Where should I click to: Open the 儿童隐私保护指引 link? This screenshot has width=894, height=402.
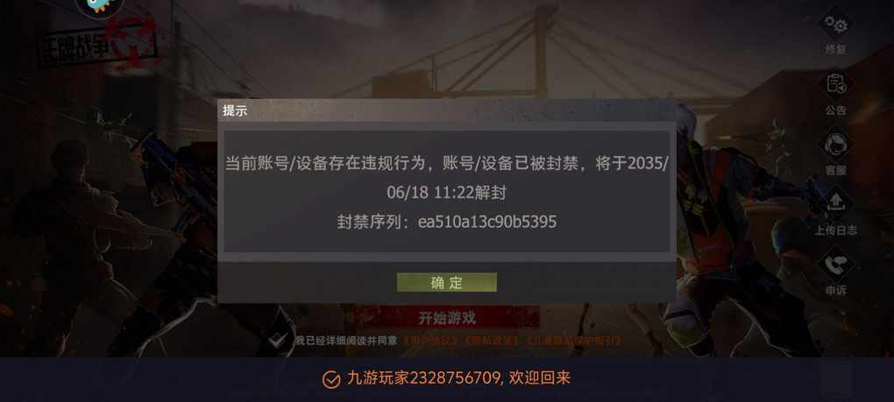tap(573, 341)
